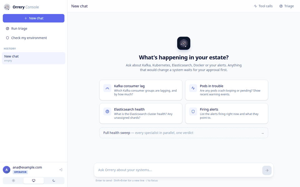This screenshot has width=300, height=187.
Task: Switch to the light theme sun option
Action: [x=13, y=180]
